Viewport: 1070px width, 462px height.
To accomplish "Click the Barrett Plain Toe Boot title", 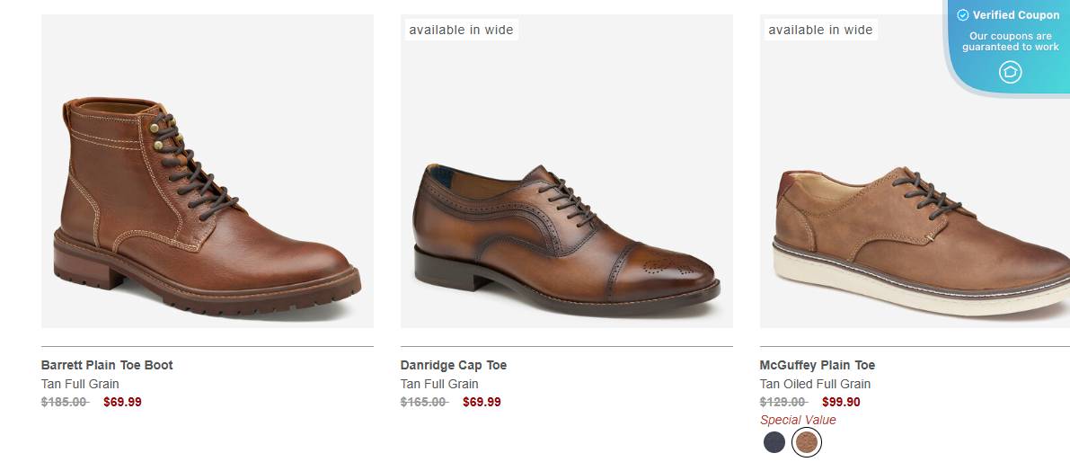I will (x=107, y=365).
